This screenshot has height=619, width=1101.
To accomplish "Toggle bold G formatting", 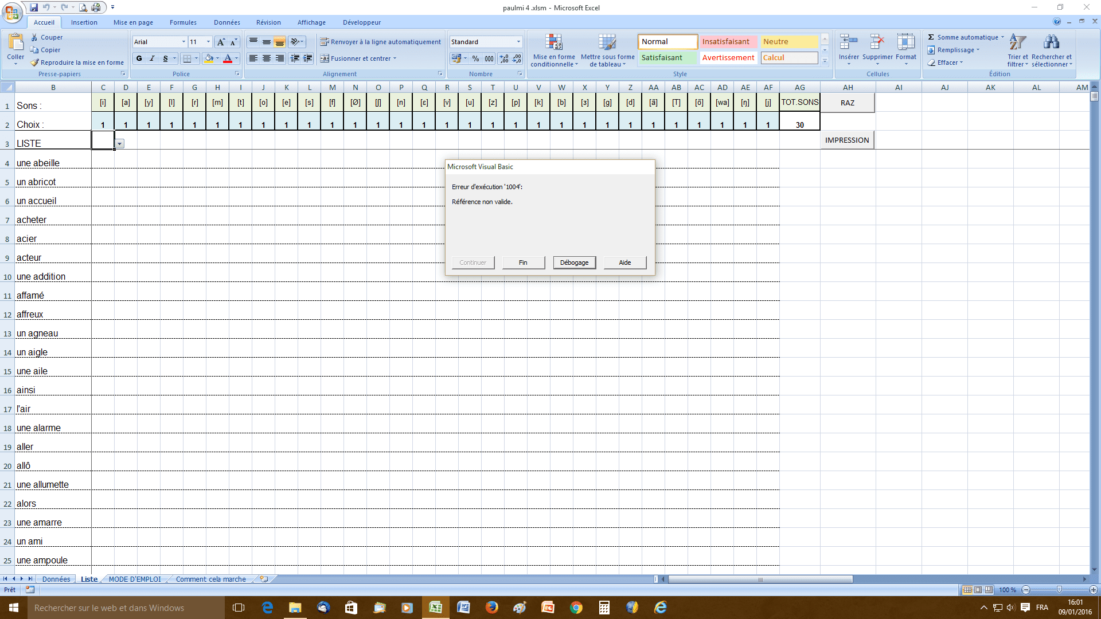I will [x=139, y=58].
